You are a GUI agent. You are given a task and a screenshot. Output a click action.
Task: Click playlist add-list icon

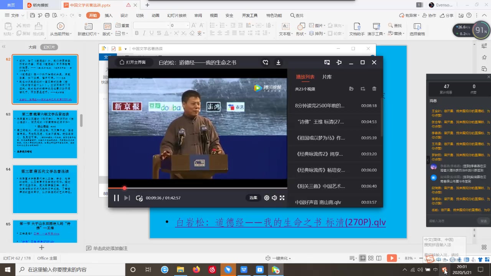click(x=363, y=89)
